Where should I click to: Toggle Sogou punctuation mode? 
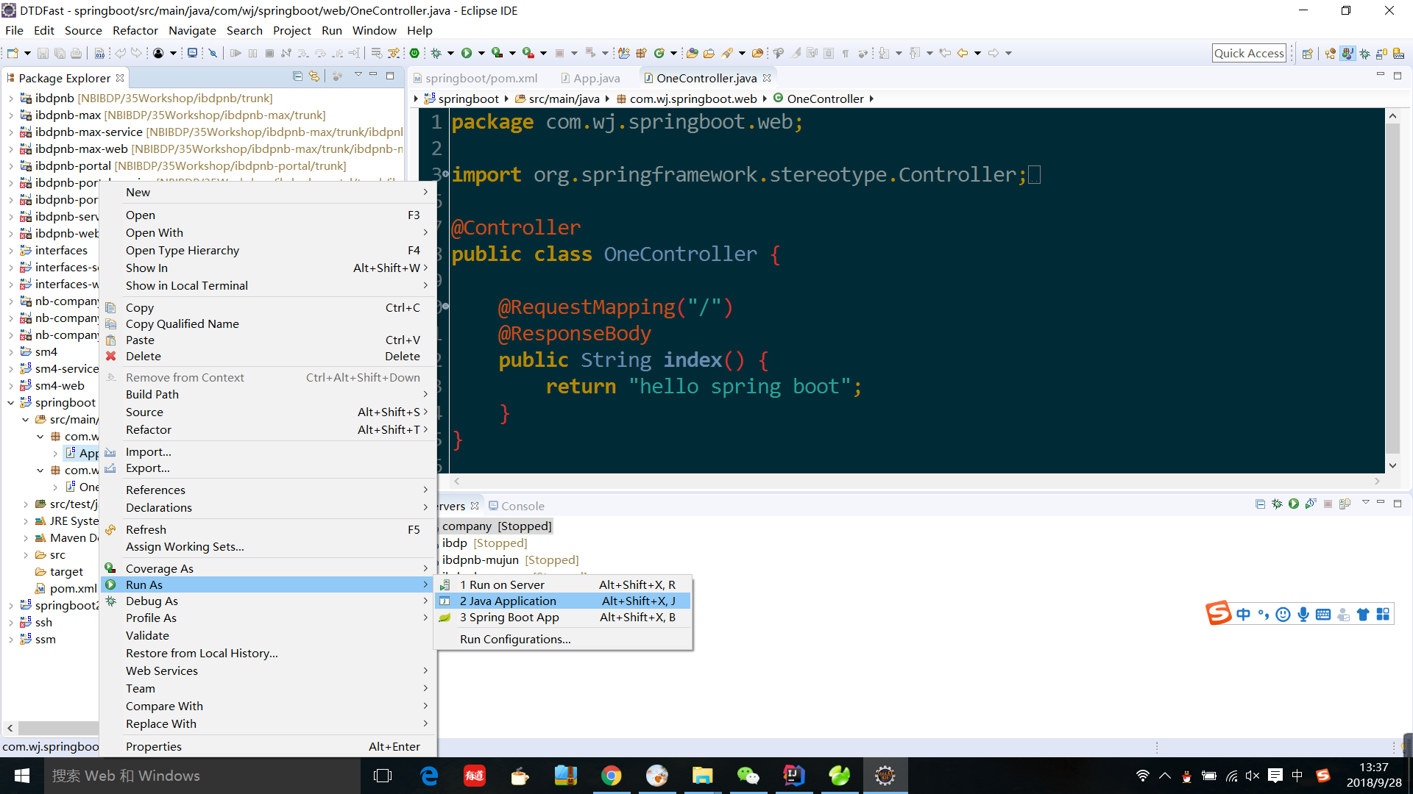pyautogui.click(x=1264, y=615)
